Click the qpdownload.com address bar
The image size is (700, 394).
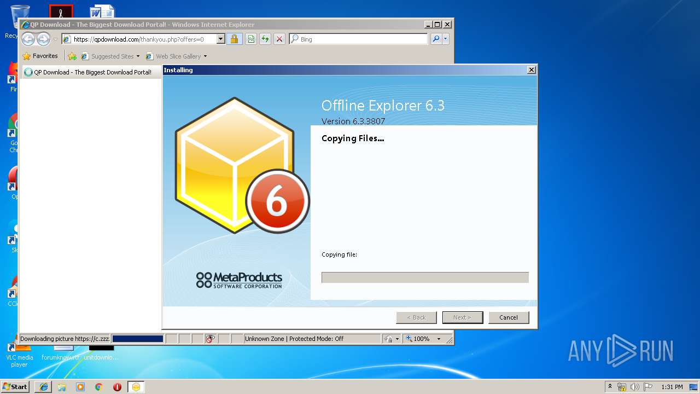pos(143,39)
